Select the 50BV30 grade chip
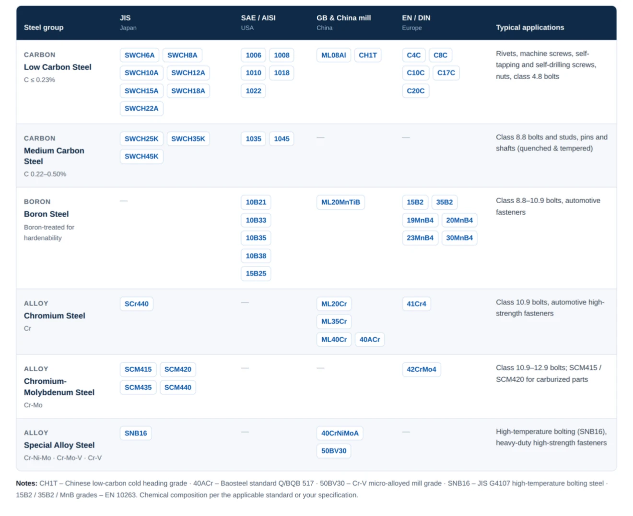 point(334,451)
